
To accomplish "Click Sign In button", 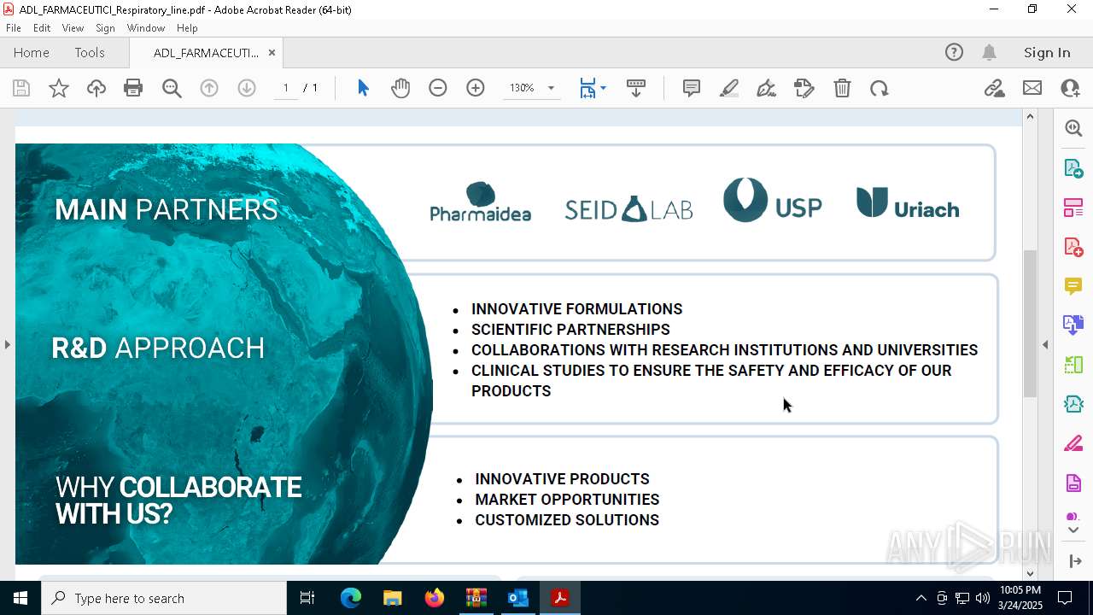I will point(1047,52).
